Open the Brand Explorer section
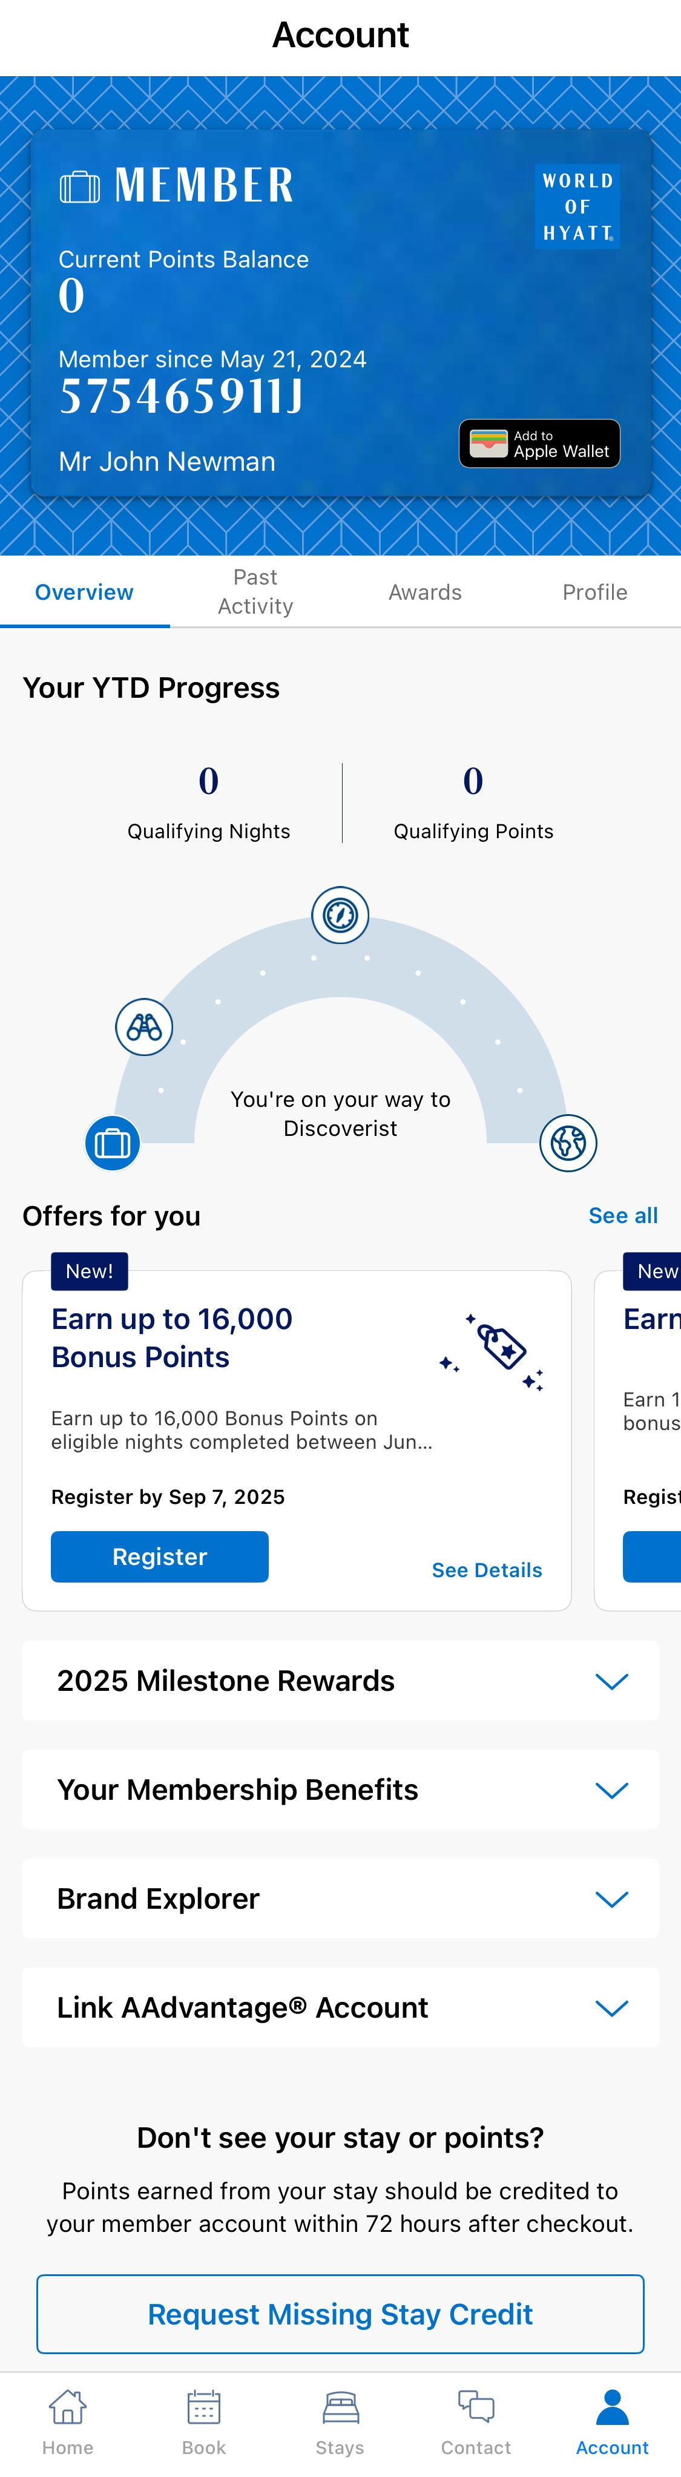Image resolution: width=681 pixels, height=2477 pixels. pos(340,1898)
